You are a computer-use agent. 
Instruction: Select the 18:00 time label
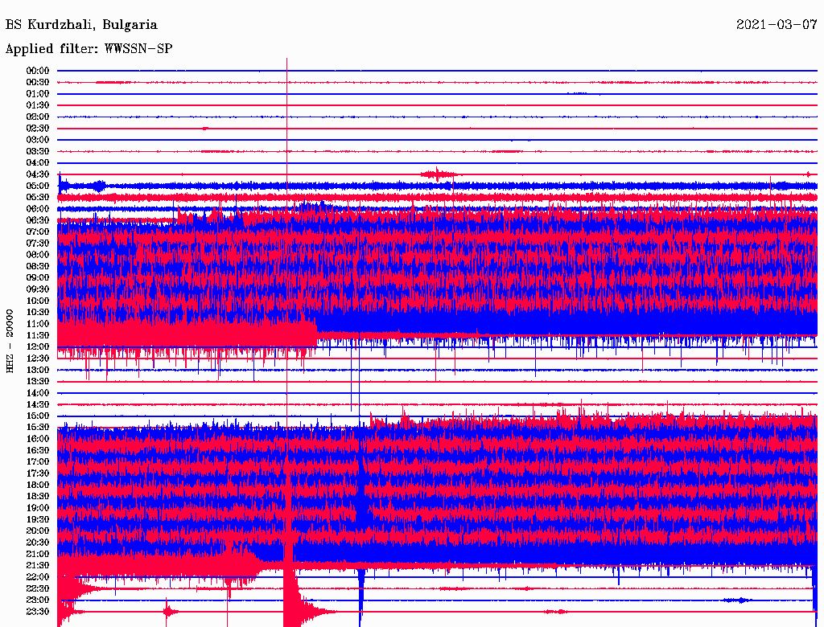38,485
